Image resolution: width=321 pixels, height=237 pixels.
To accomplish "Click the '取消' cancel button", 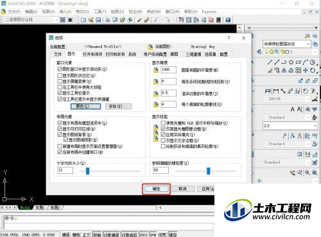I will coord(182,189).
